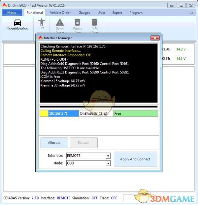Click the Info Clear trash icon
The height and width of the screenshot is (205, 198).
[x=94, y=22]
